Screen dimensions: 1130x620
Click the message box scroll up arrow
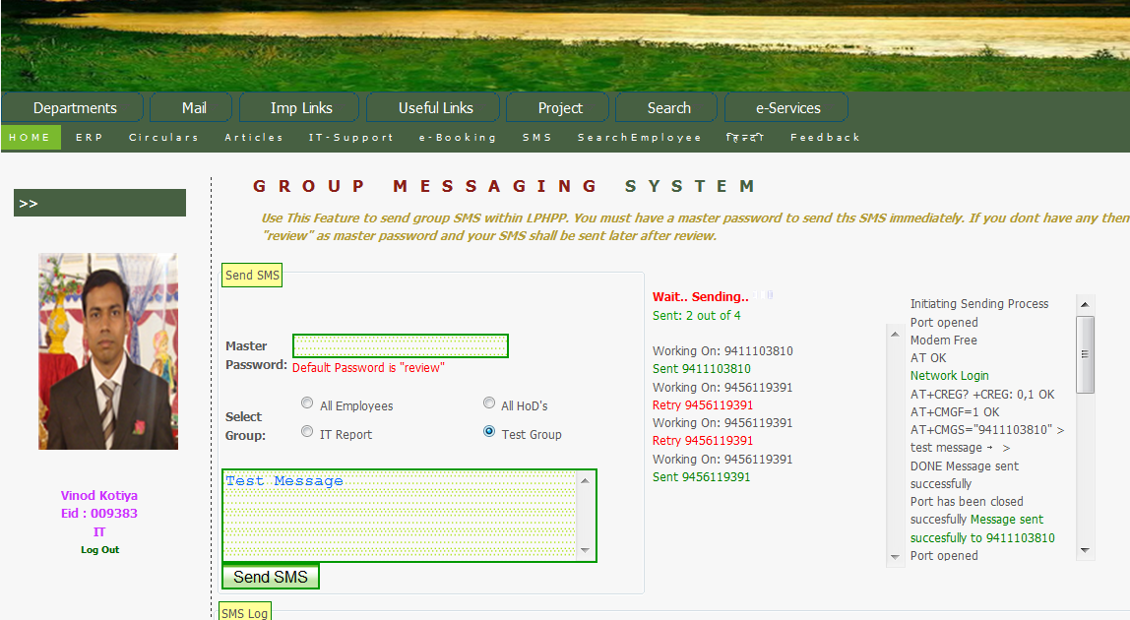point(585,481)
